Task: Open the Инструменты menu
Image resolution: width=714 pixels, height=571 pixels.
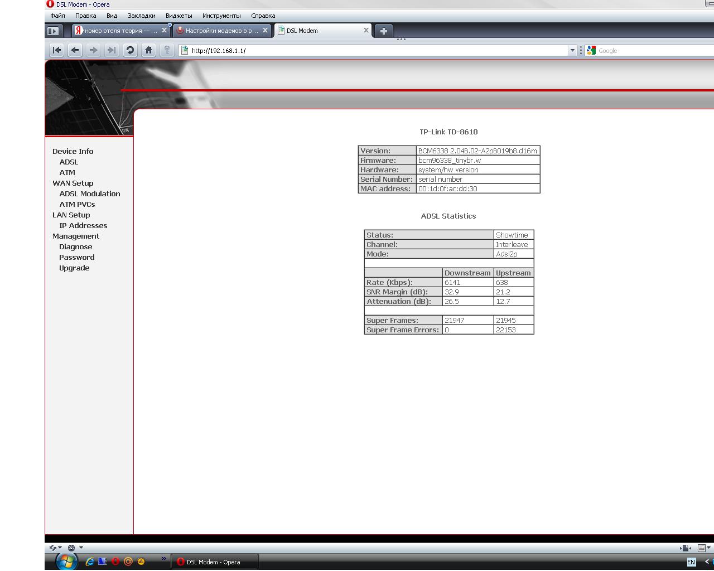Action: [x=221, y=16]
